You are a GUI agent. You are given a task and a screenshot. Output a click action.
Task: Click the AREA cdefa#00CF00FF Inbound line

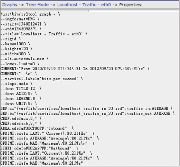coord(37,128)
